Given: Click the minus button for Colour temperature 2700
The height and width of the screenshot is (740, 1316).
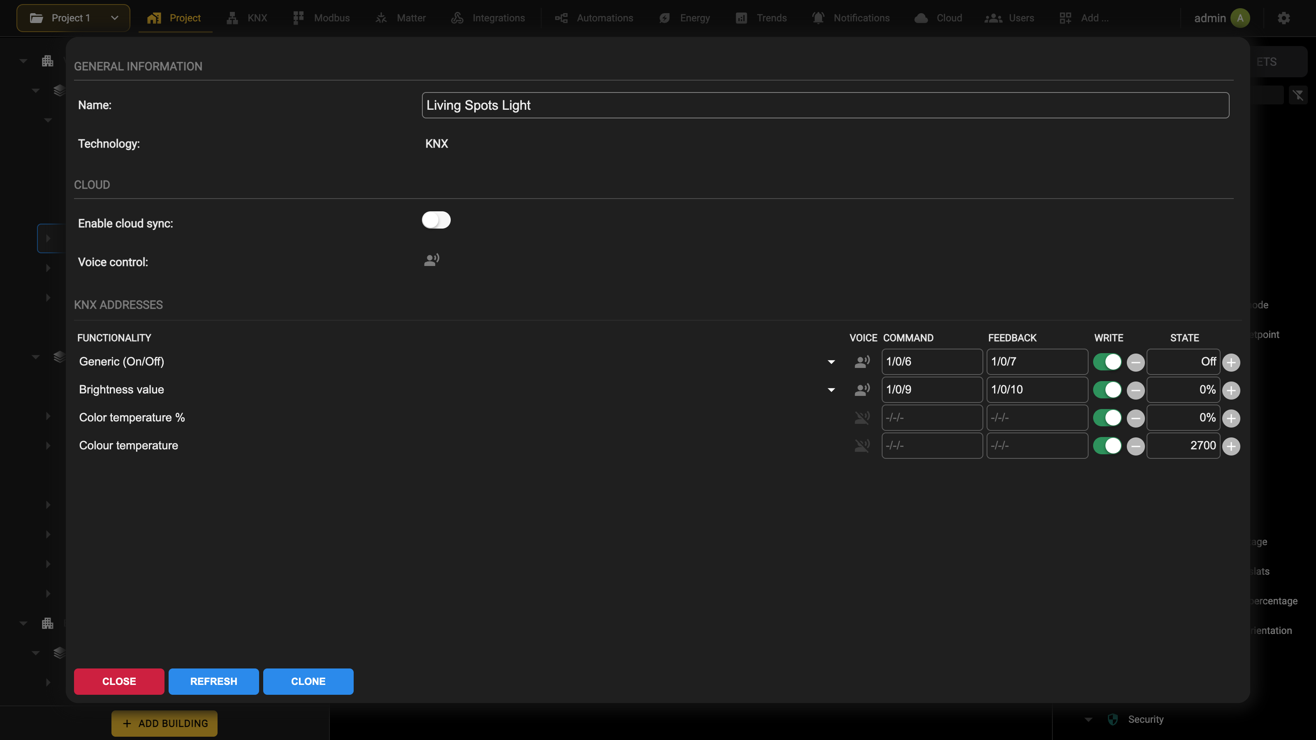Looking at the screenshot, I should 1135,446.
